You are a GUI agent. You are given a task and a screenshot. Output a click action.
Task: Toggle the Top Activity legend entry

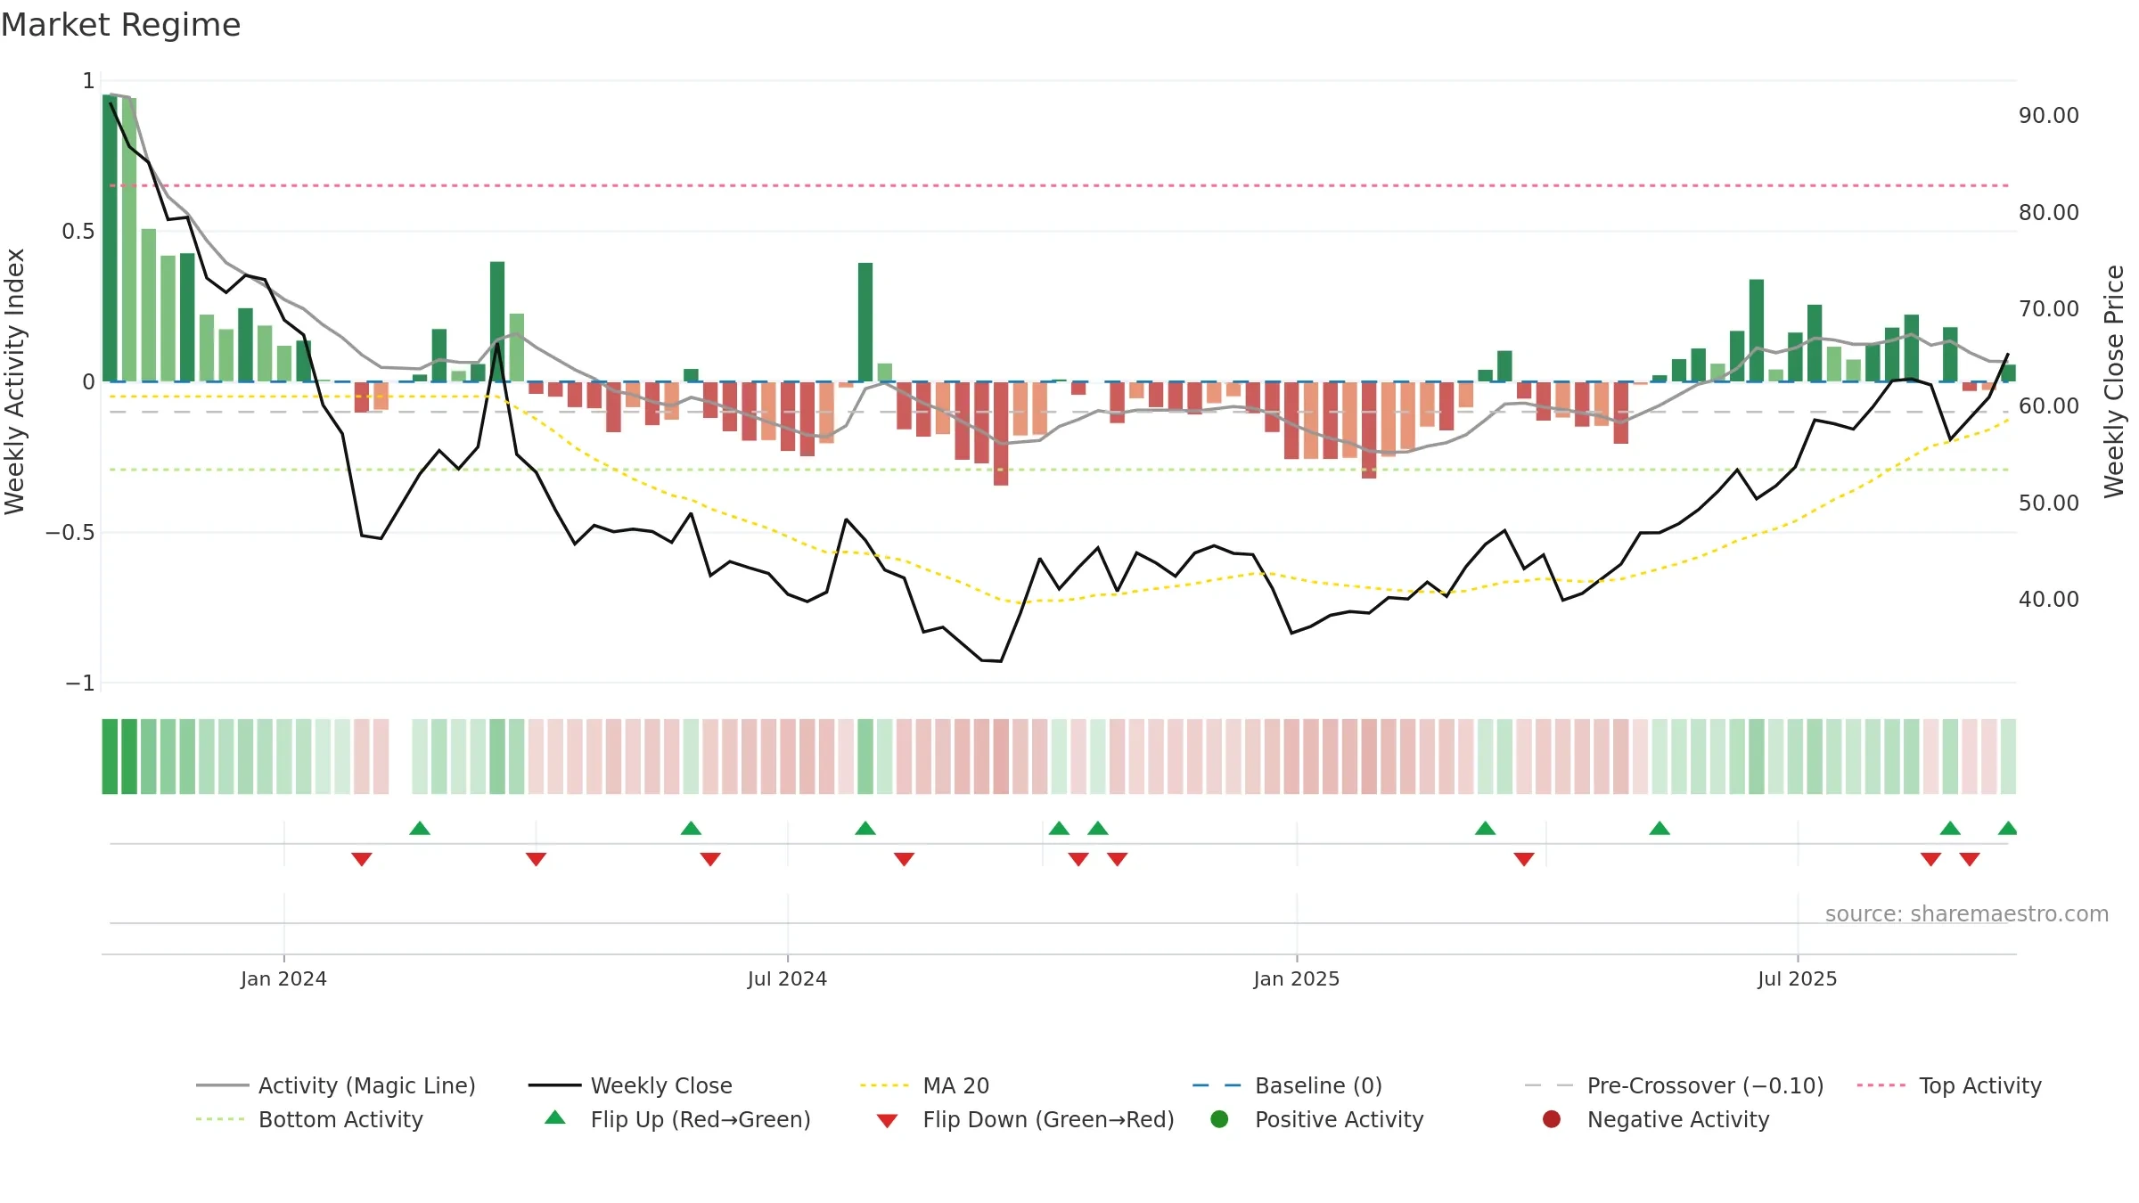point(1949,1085)
